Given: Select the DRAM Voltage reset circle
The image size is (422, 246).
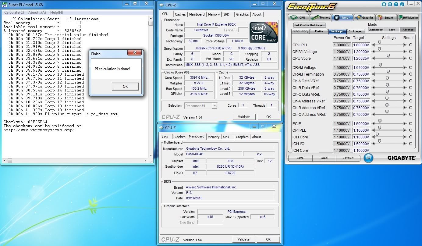Looking at the screenshot, I should click(411, 67).
